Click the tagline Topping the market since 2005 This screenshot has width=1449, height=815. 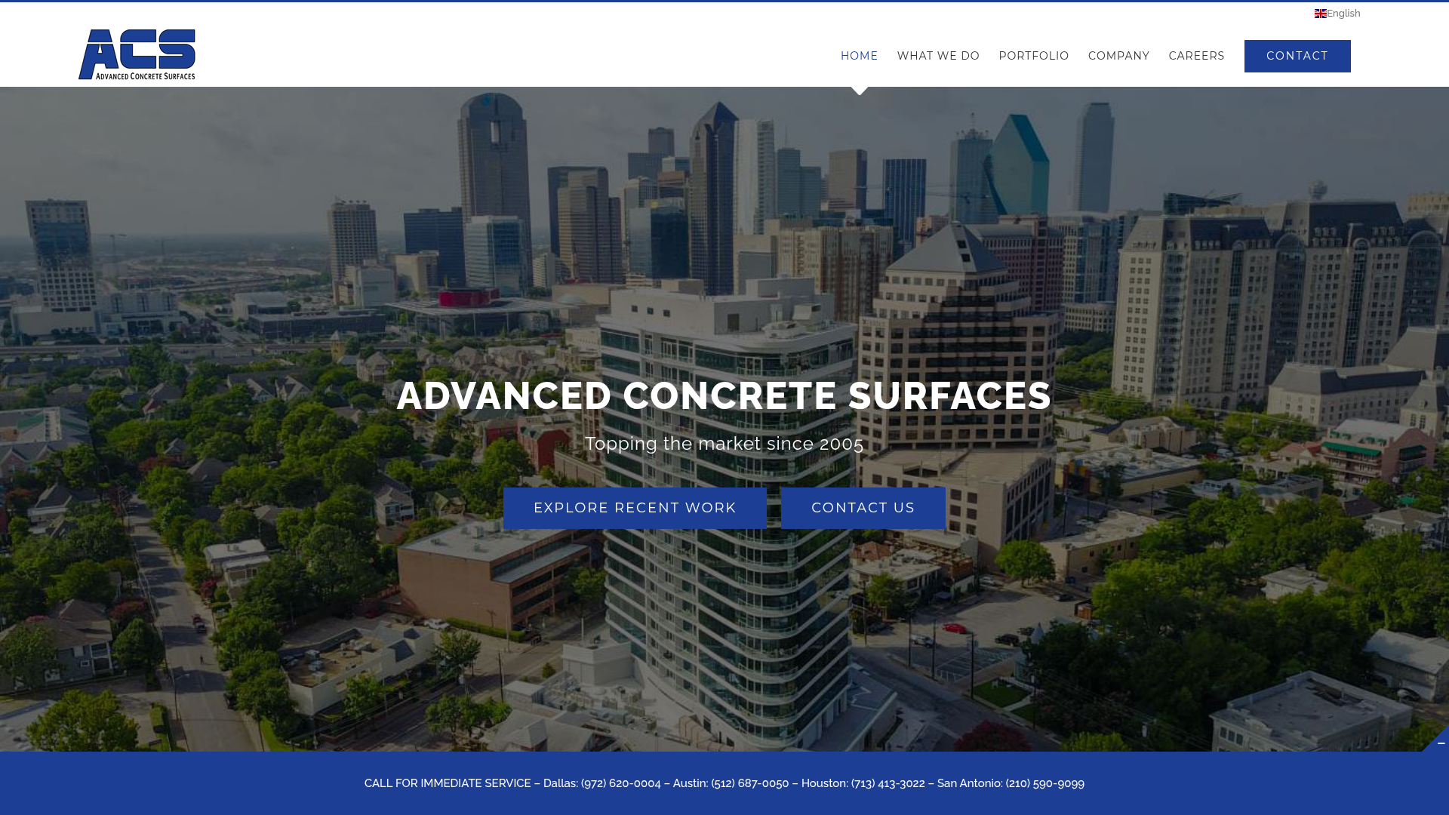point(724,444)
